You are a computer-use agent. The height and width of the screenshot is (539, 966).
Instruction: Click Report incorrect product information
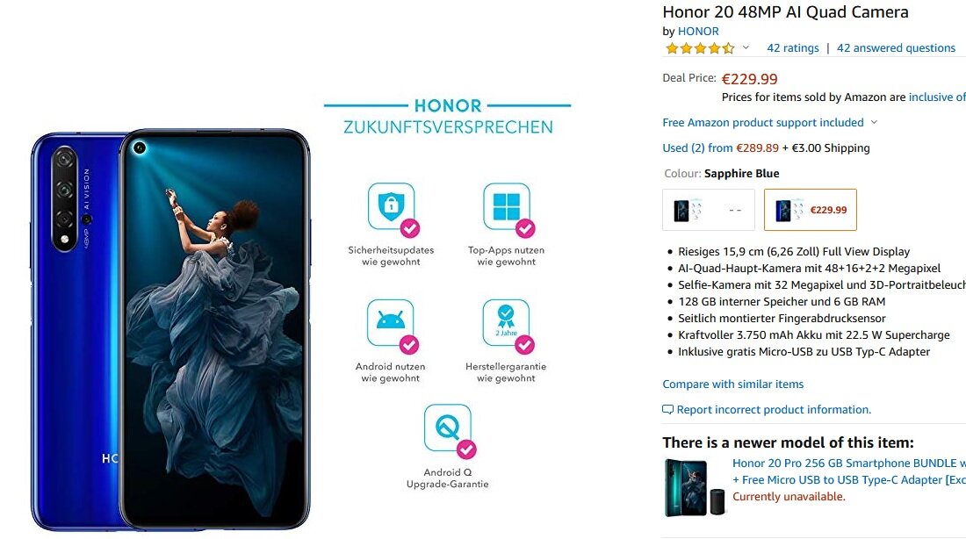coord(774,410)
